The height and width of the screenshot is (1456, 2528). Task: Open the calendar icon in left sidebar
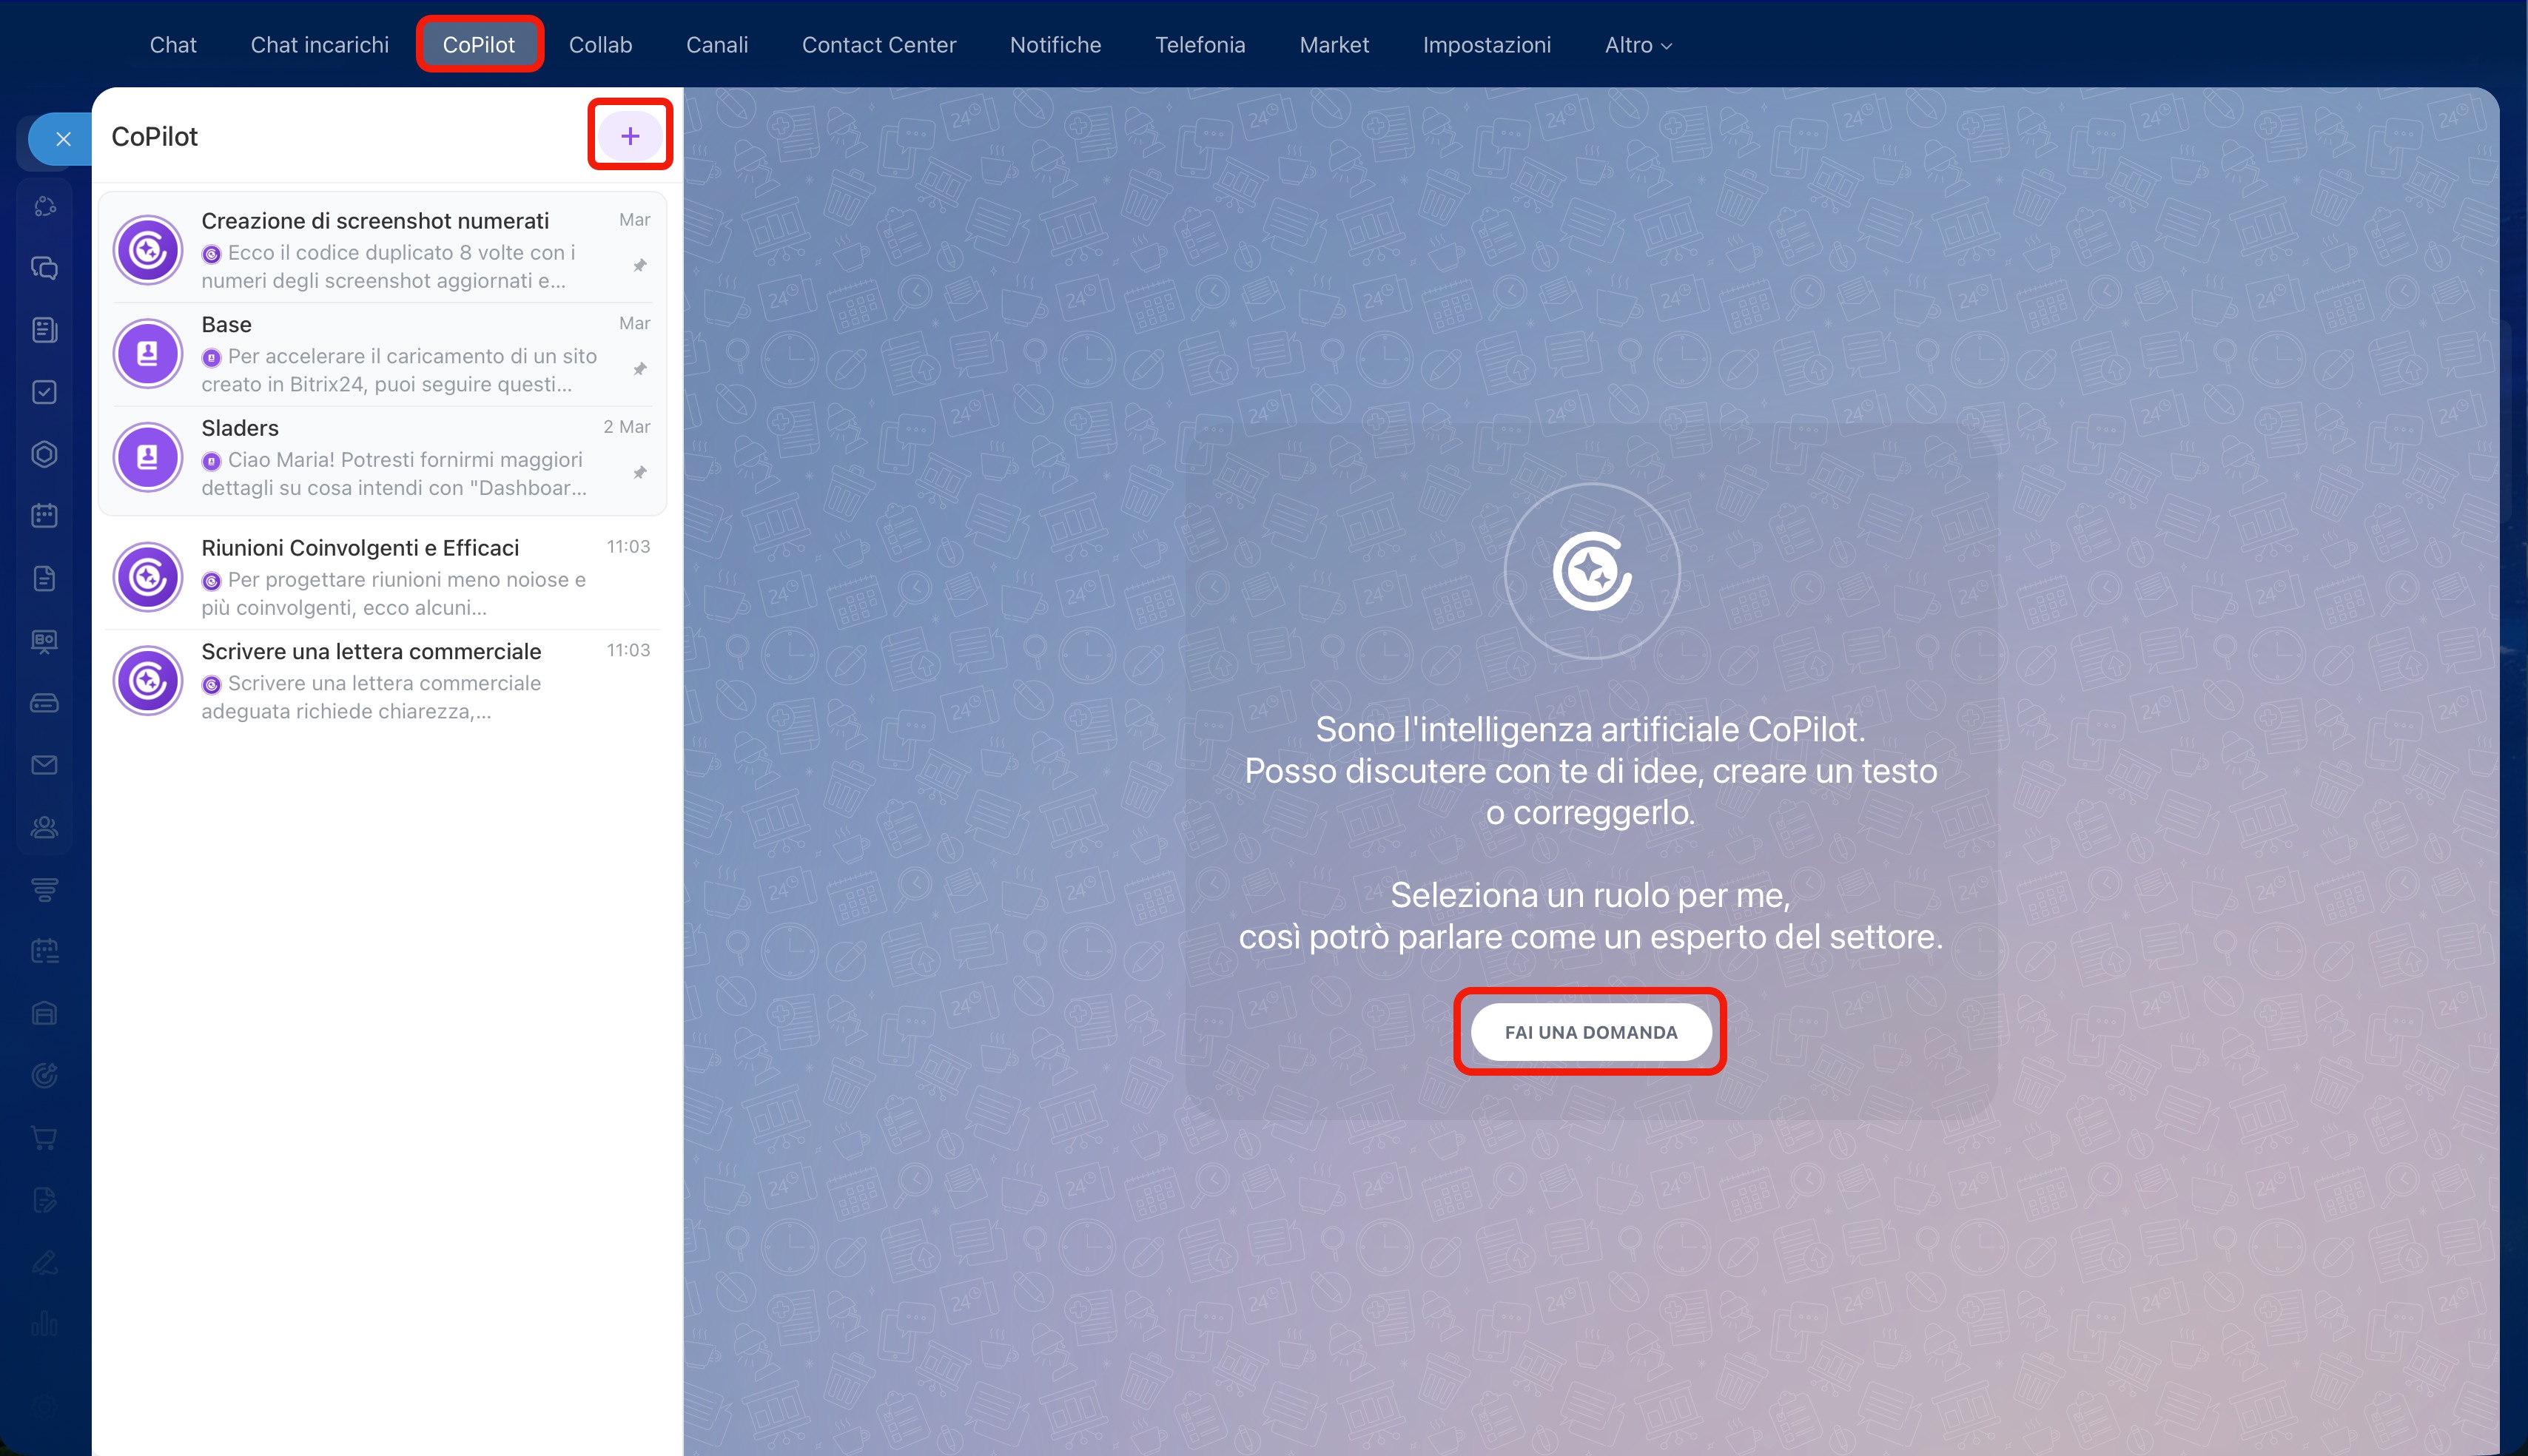(x=44, y=516)
